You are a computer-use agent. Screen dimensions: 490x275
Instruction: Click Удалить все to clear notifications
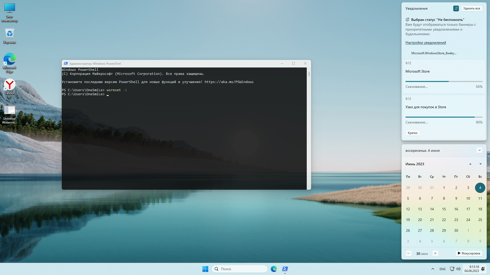tap(472, 8)
